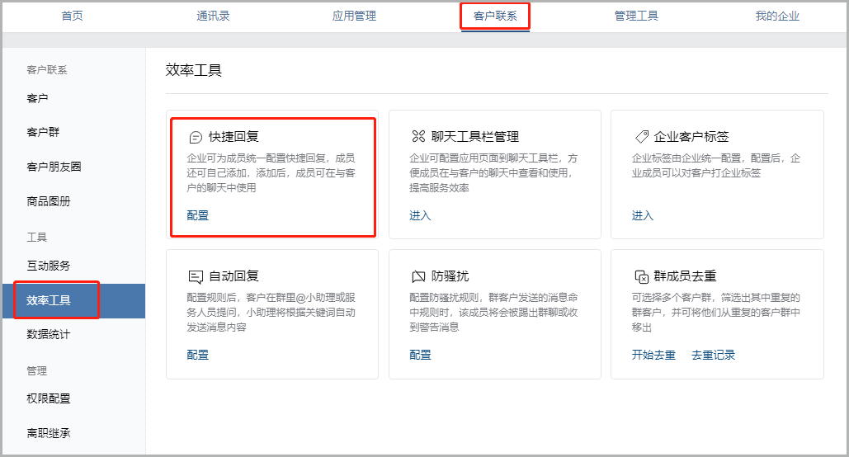849x457 pixels.
Task: Click the 聊天工具栏管理 description text
Action: (x=493, y=173)
